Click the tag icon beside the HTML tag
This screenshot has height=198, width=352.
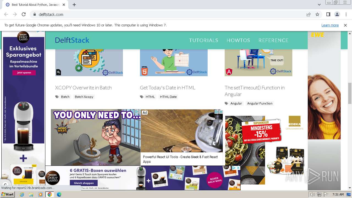[142, 97]
